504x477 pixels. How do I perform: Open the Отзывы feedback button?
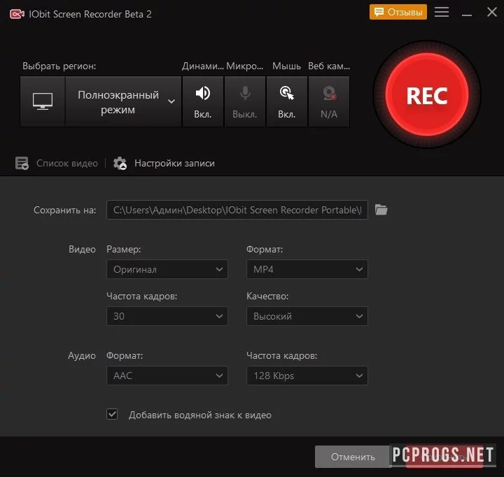(398, 12)
